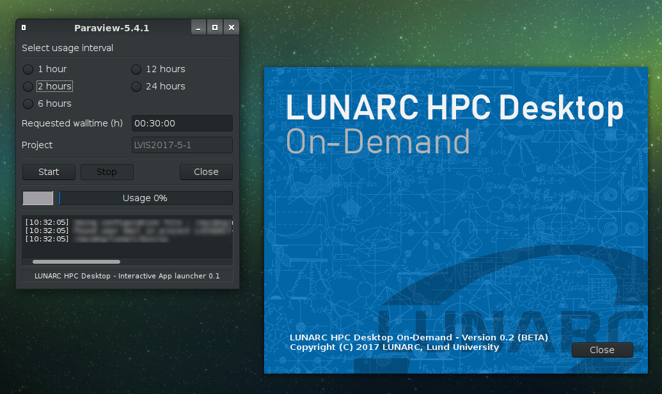Screen dimensions: 662x394
Task: Maximize the Paraview-5.4.1 window
Action: coord(215,28)
